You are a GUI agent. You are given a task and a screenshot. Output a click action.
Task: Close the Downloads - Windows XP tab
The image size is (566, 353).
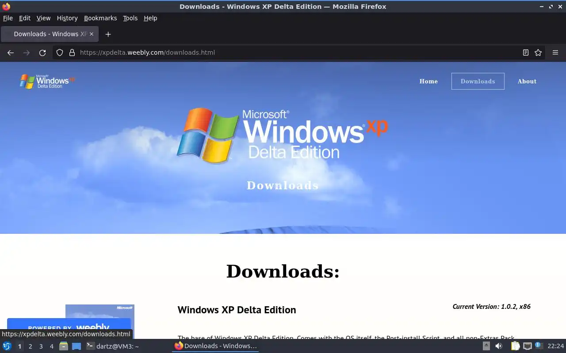point(92,34)
